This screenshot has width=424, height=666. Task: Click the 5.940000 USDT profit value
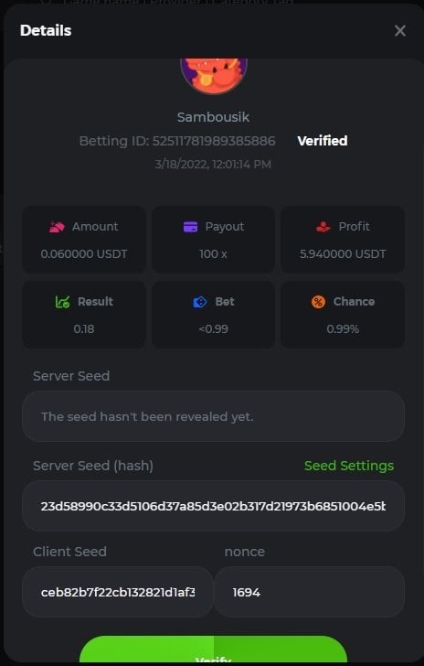click(343, 254)
